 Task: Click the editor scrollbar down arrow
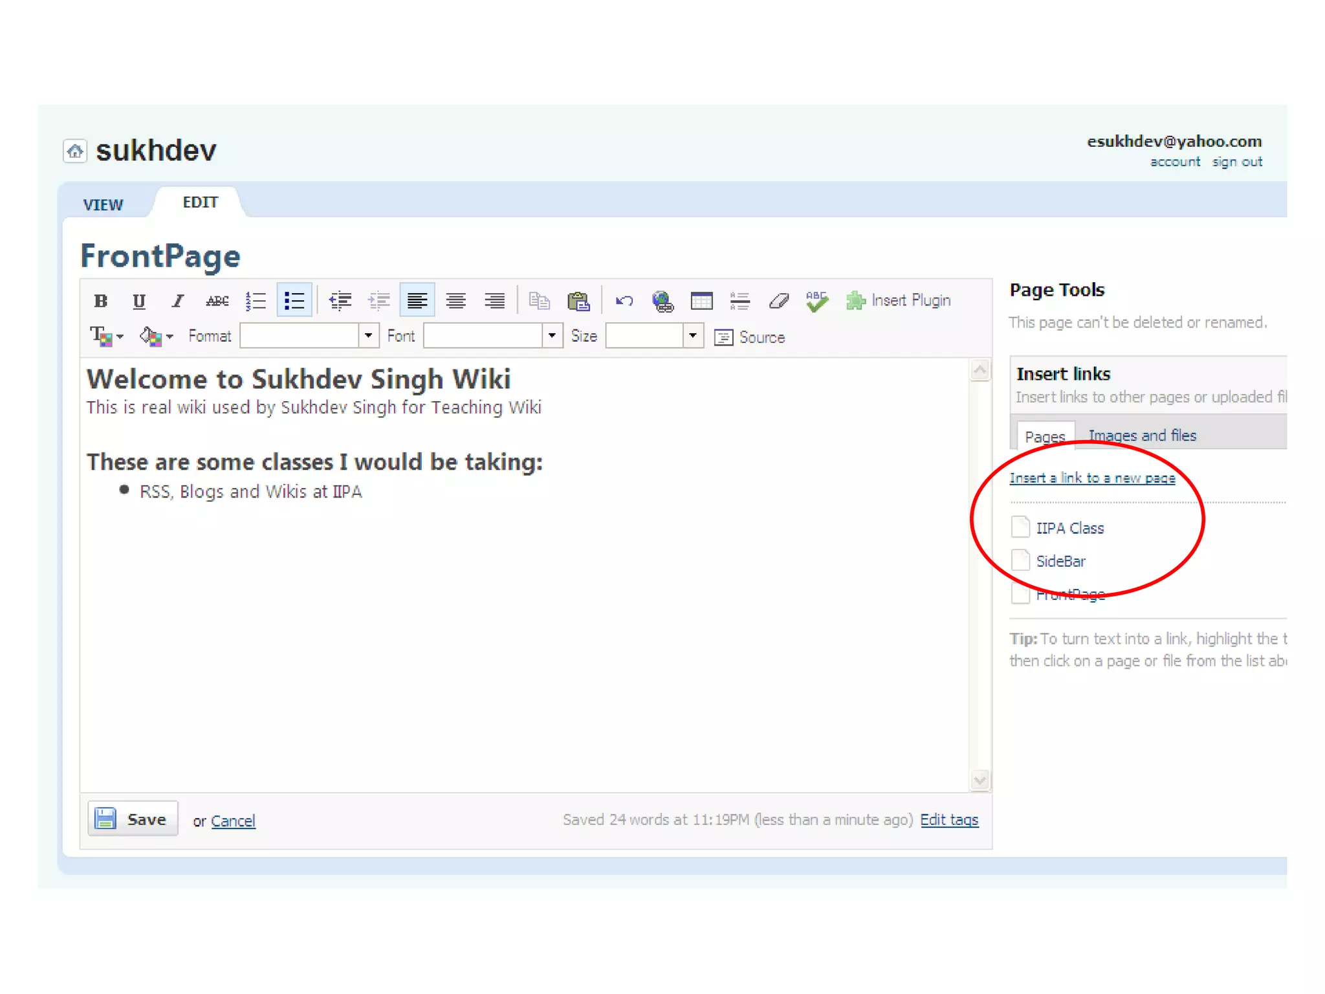(x=980, y=780)
